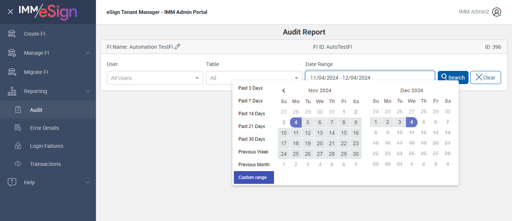
Task: Click the Error Details sidebar icon
Action: tap(18, 128)
